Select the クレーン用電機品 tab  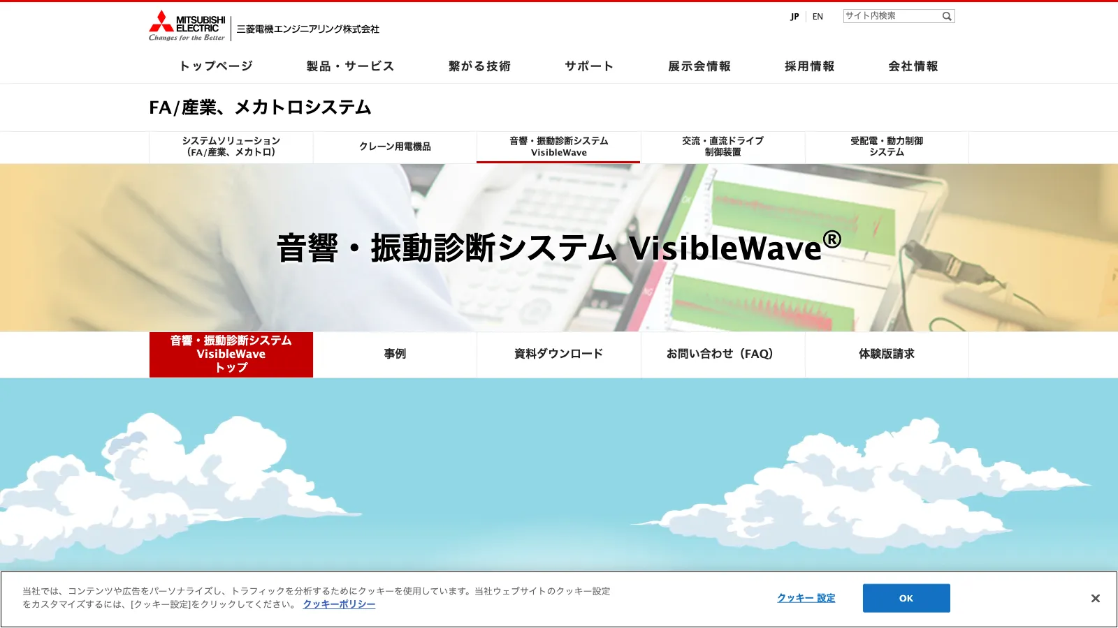coord(395,147)
